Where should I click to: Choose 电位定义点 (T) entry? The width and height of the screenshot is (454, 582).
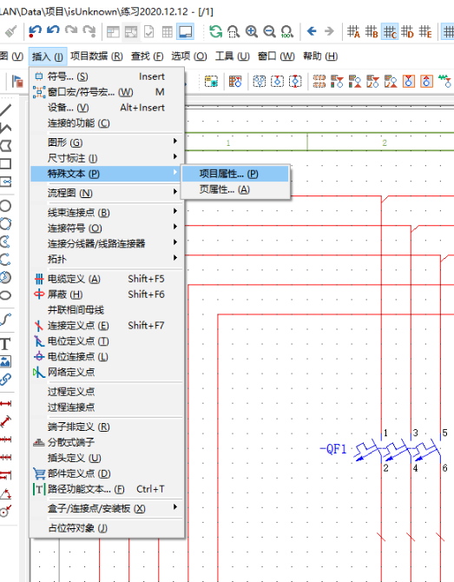pyautogui.click(x=107, y=341)
